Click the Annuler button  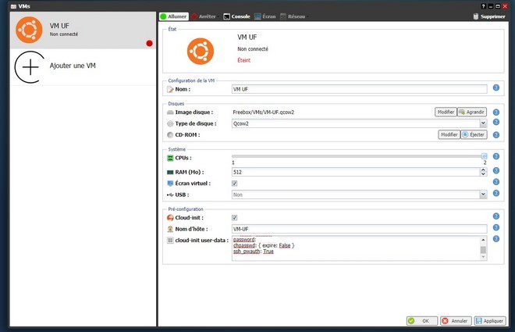click(455, 321)
